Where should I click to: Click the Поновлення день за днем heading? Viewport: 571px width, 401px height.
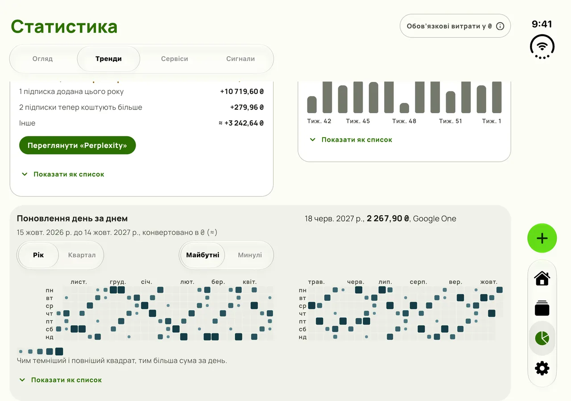(x=72, y=218)
